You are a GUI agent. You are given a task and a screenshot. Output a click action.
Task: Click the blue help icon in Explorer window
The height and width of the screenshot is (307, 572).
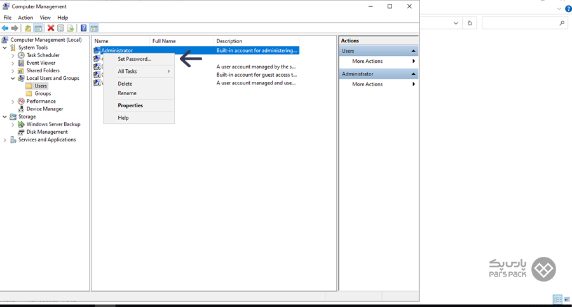coord(568,9)
